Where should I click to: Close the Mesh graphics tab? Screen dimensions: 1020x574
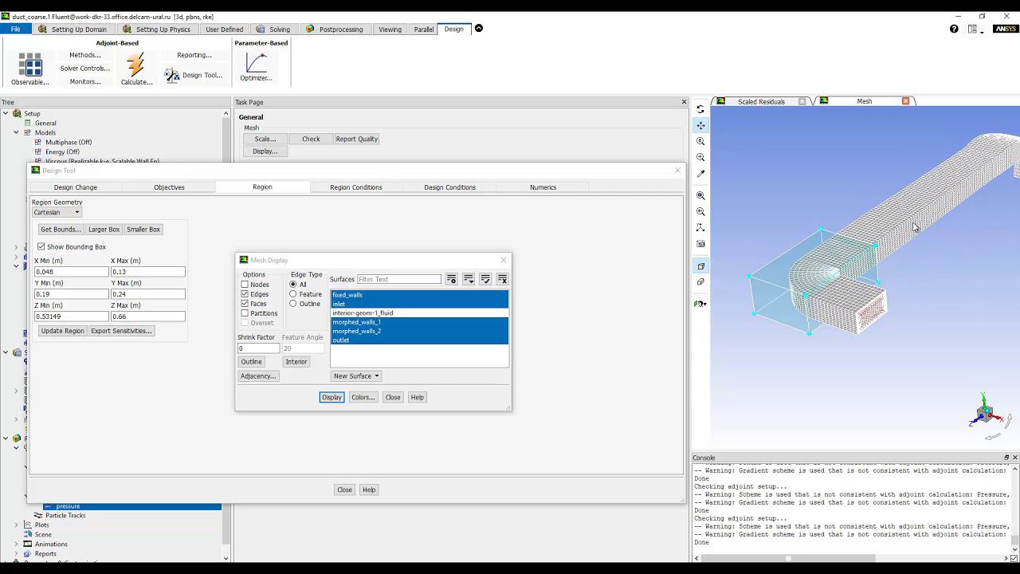click(905, 101)
